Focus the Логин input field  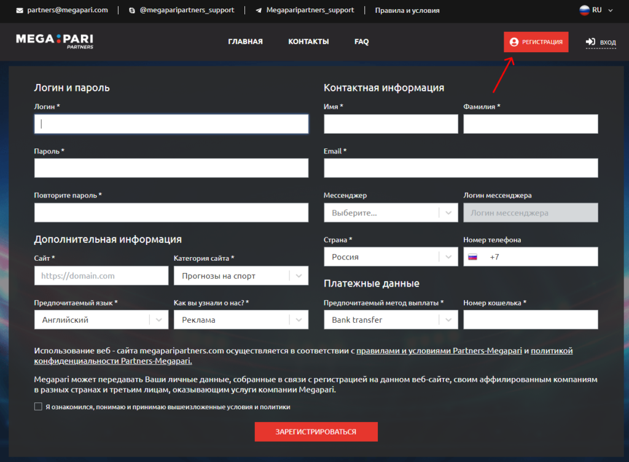(171, 124)
